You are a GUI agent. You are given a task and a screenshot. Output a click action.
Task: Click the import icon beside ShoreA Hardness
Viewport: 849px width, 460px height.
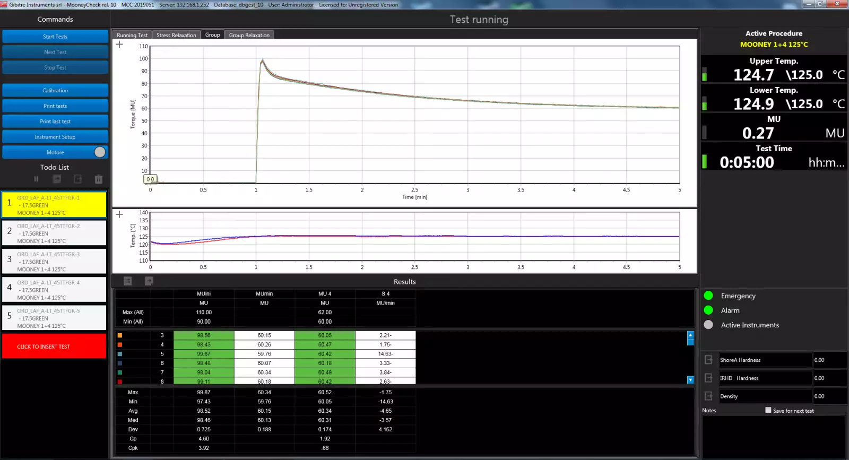coord(708,360)
